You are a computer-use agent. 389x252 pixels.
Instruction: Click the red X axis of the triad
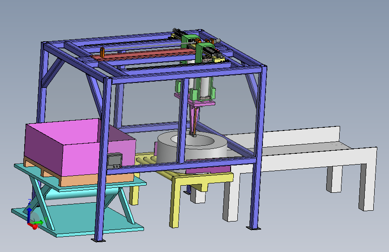pos(33,226)
